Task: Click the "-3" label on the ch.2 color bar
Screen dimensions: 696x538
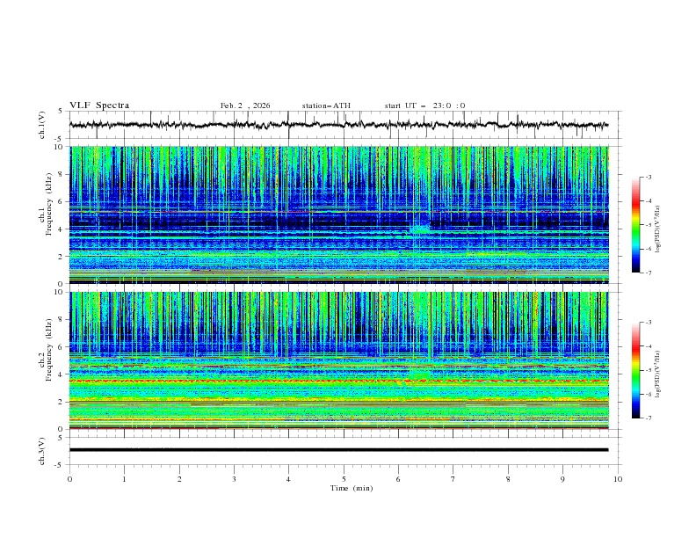Action: click(649, 323)
